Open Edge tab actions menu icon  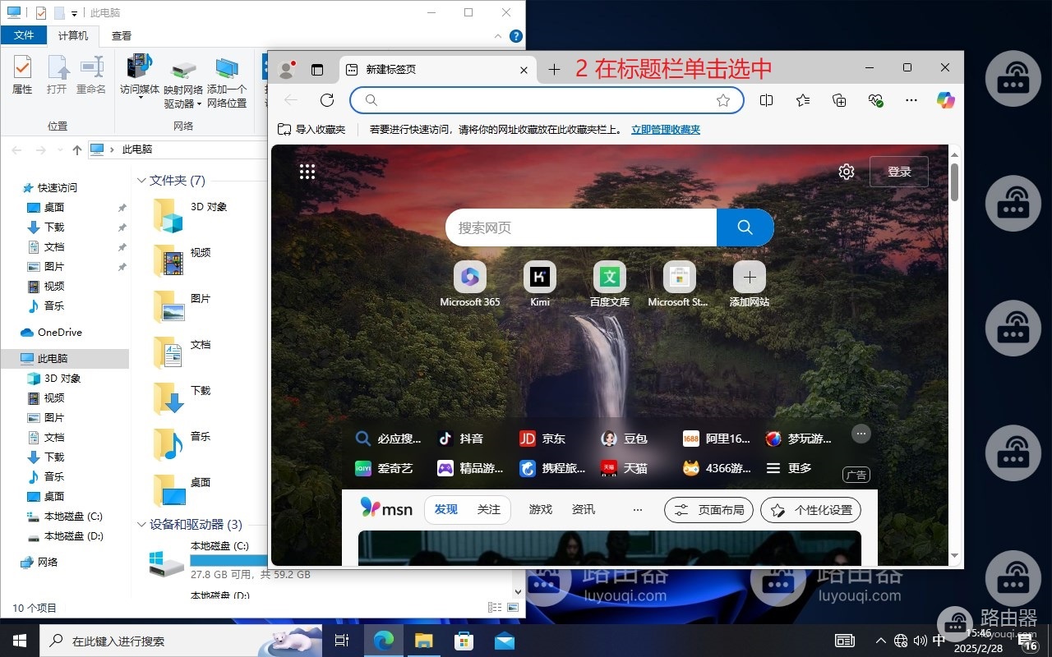pyautogui.click(x=317, y=70)
